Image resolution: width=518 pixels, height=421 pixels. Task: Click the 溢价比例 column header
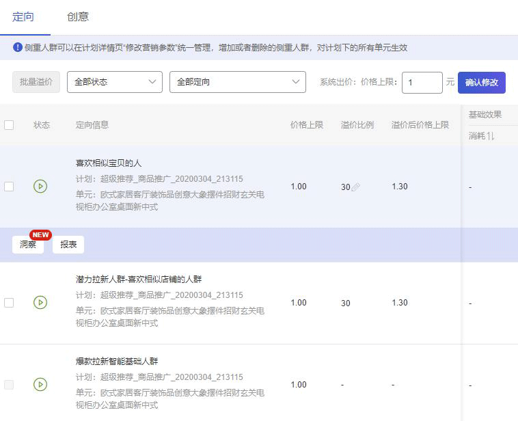click(357, 125)
